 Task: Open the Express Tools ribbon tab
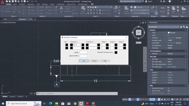(x=71, y=4)
